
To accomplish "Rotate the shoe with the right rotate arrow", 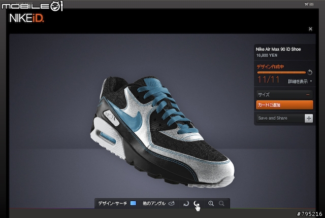I will (x=197, y=203).
